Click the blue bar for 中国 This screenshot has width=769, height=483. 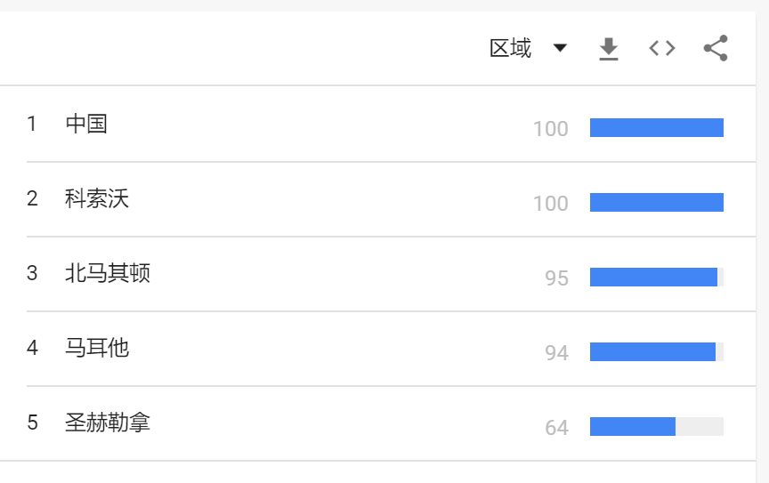pos(657,127)
